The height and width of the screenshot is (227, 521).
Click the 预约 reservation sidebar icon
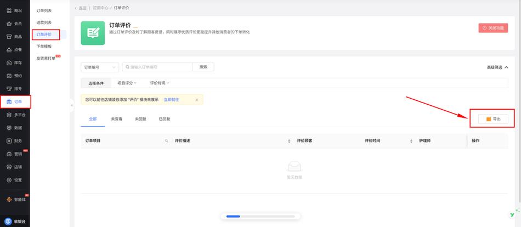click(x=9, y=76)
